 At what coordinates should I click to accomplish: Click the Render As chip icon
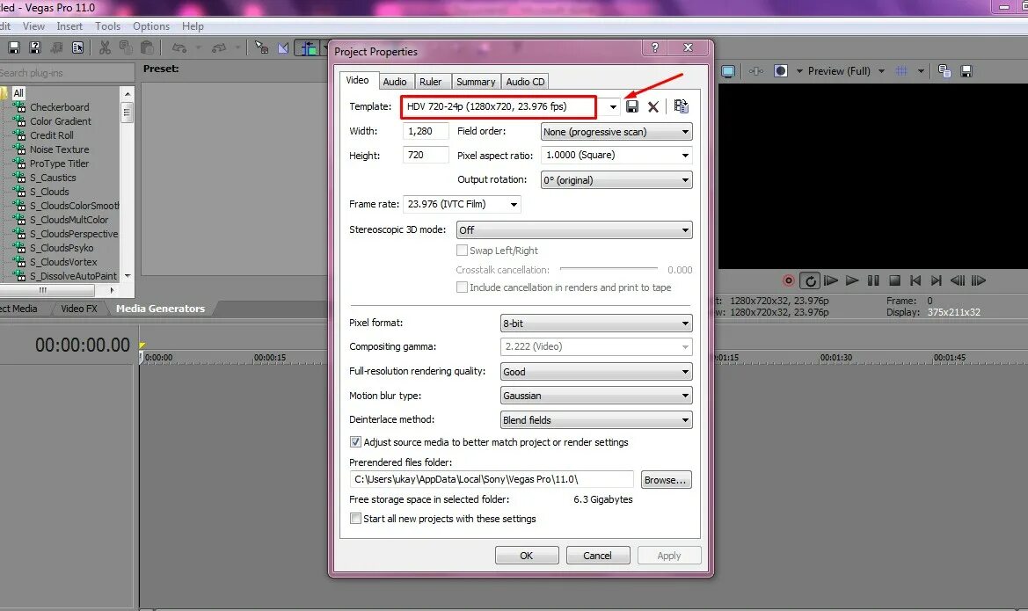(57, 47)
